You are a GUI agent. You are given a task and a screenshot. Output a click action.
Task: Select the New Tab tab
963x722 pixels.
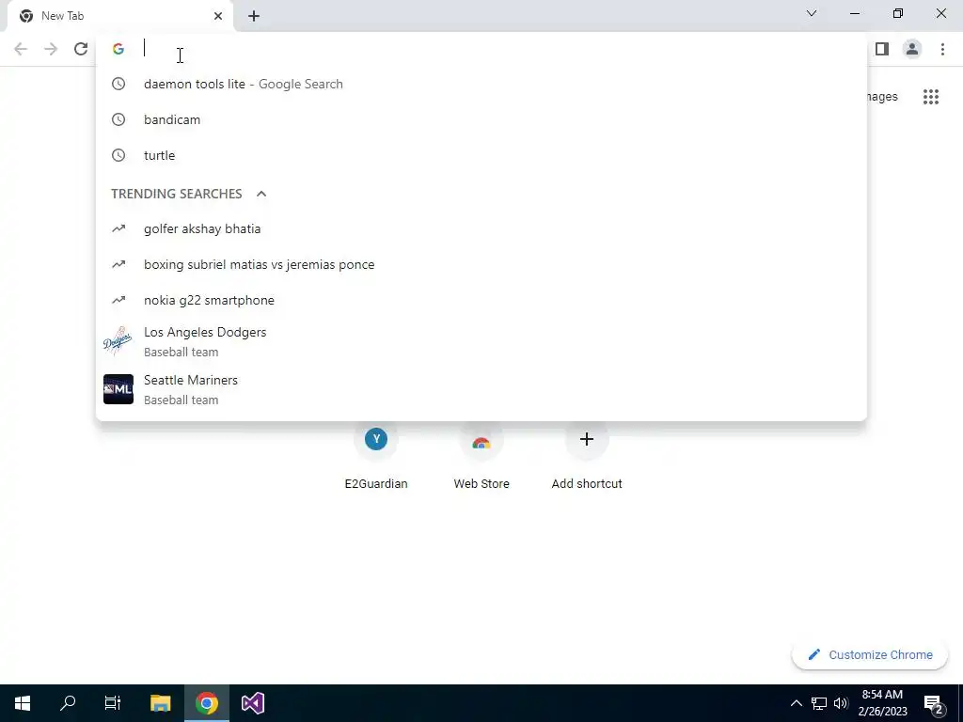(120, 16)
